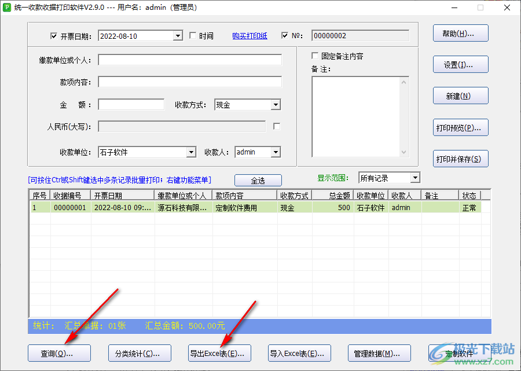Open 打印预览(P) print preview
Screen dimensions: 521x371
[x=460, y=127]
